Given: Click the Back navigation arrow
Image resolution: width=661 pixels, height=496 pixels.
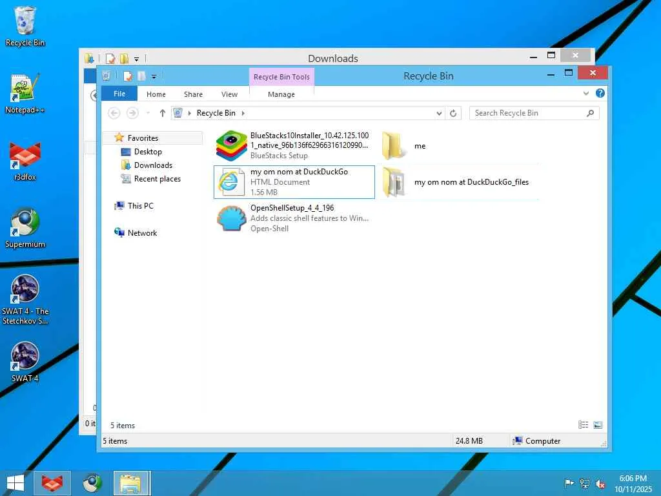Looking at the screenshot, I should (114, 113).
